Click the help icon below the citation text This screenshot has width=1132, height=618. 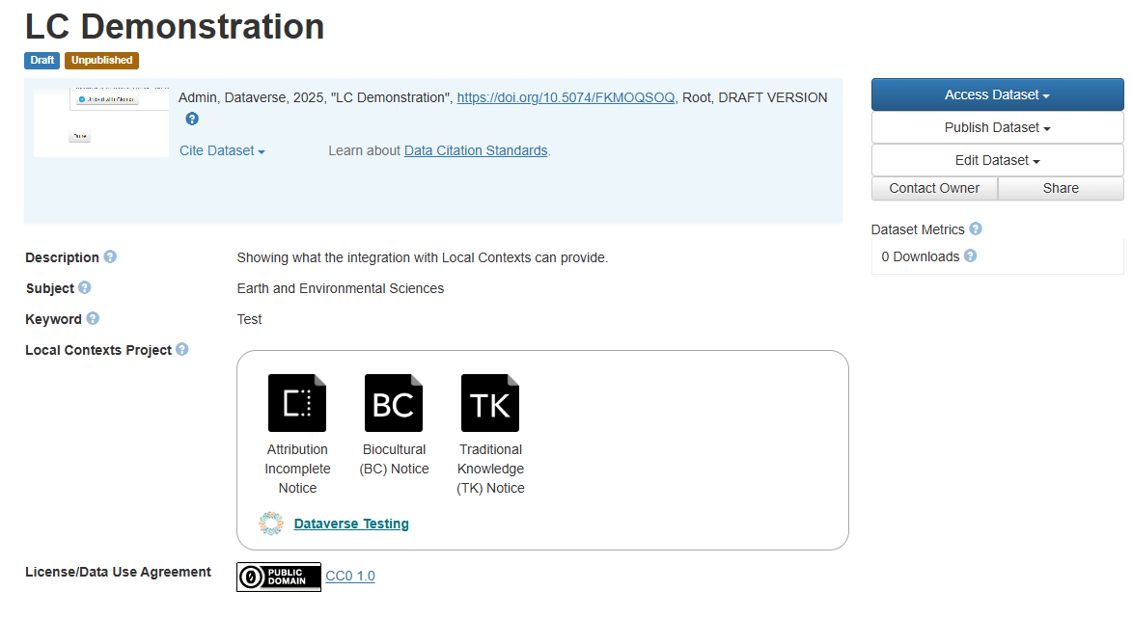(x=191, y=119)
